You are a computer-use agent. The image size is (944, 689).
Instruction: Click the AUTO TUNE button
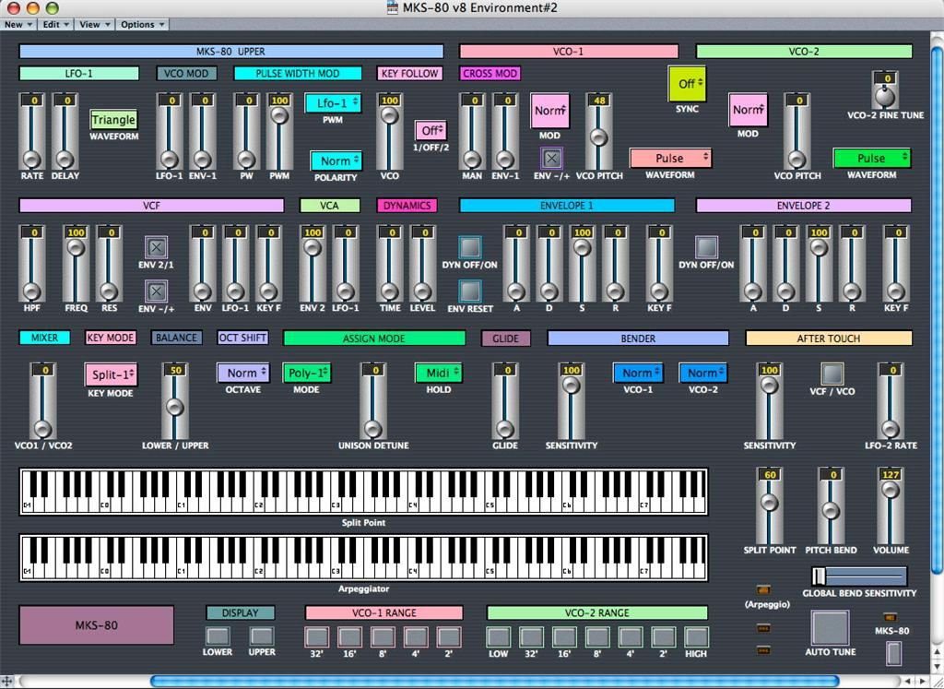coord(831,628)
